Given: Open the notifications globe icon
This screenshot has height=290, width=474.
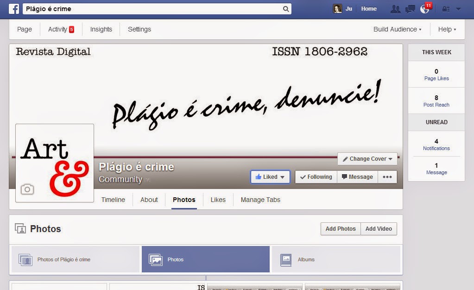Looking at the screenshot, I should pos(425,9).
